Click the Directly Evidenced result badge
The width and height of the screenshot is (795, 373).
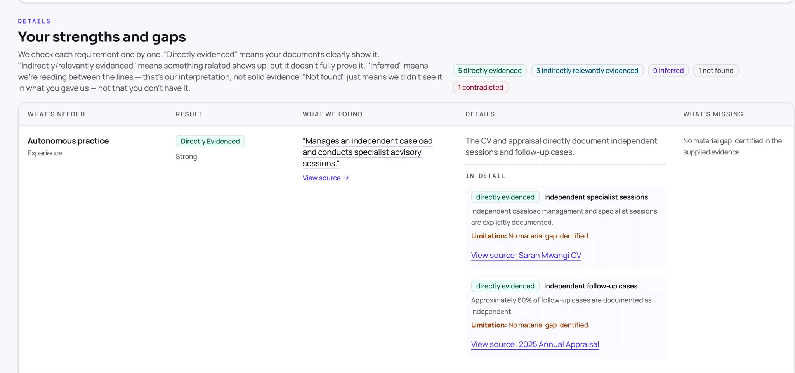point(210,141)
